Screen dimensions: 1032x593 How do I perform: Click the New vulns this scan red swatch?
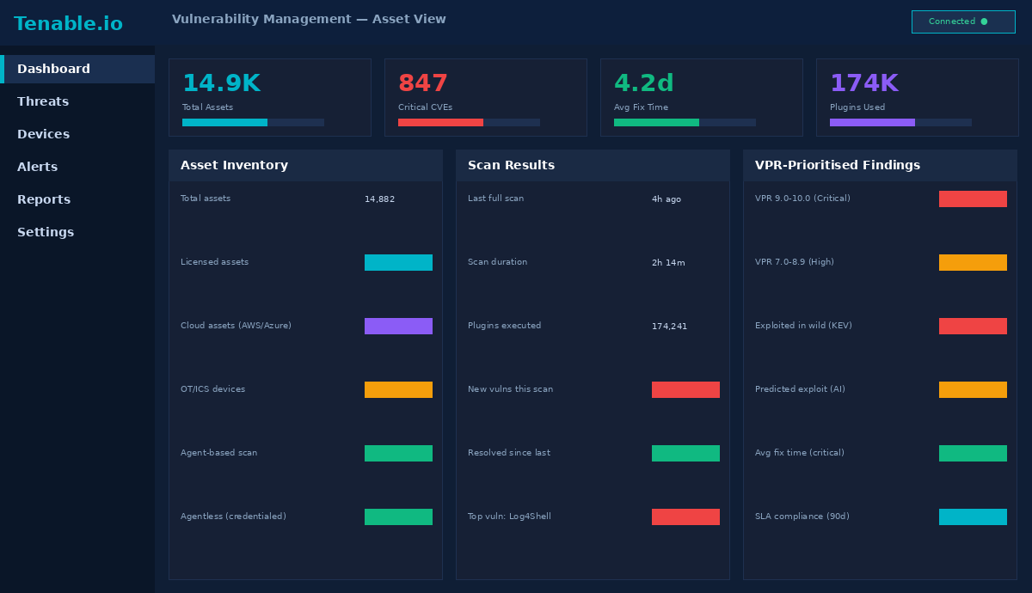tap(685, 389)
